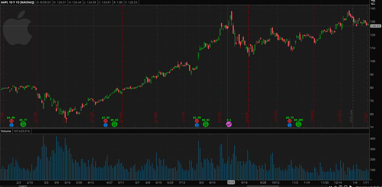Click the 1/17/20 expiration date marker
This screenshot has width=382, height=187.
2,118
